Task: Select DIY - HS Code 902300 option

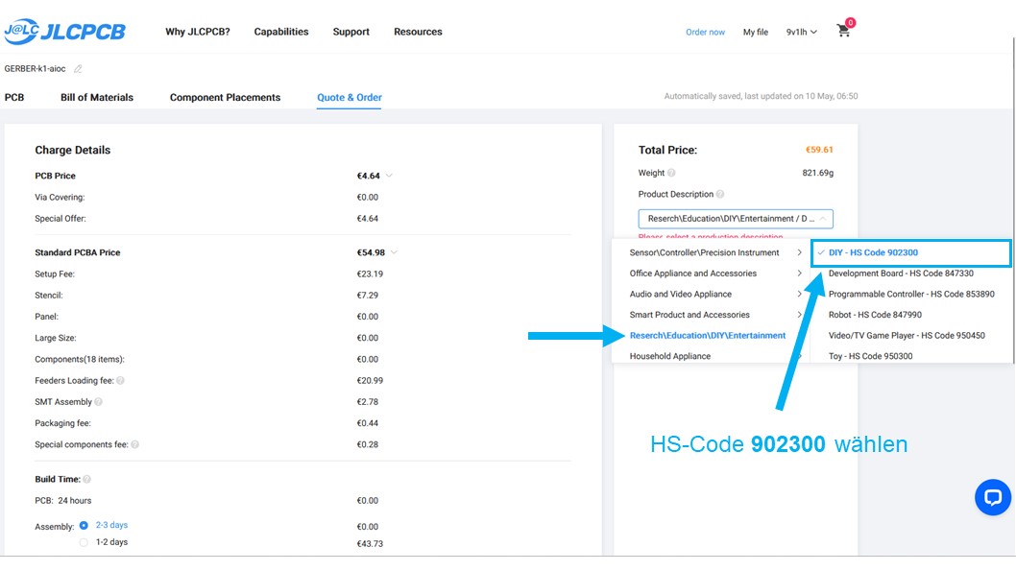Action: click(x=873, y=253)
